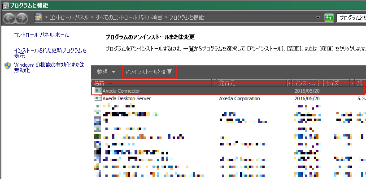This screenshot has height=179, width=366.
Task: Sort by 発行元 column header
Action: [252, 83]
